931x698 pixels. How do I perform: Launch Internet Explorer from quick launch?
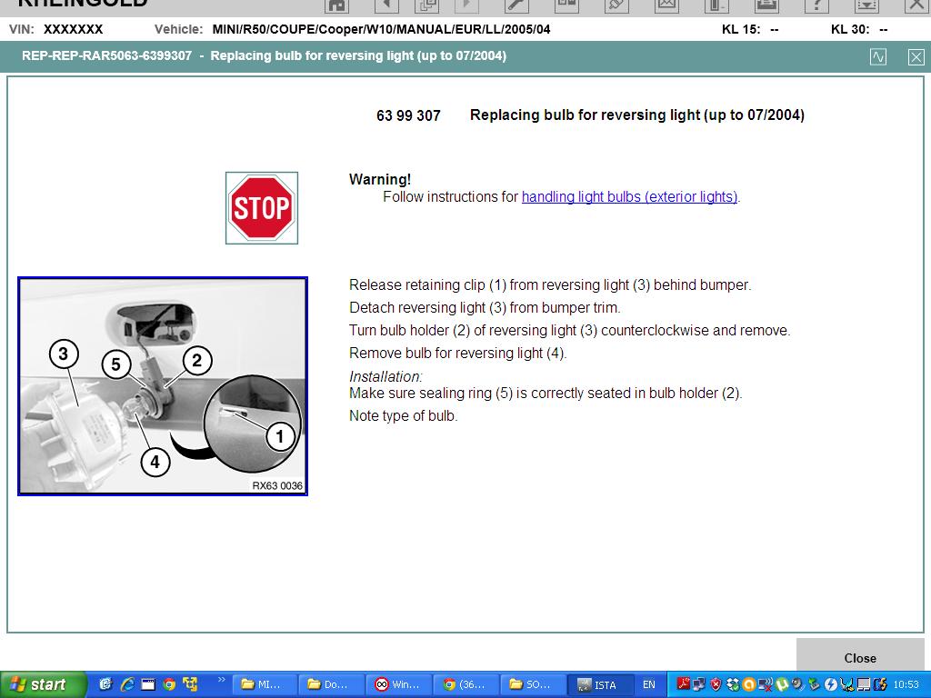click(127, 684)
